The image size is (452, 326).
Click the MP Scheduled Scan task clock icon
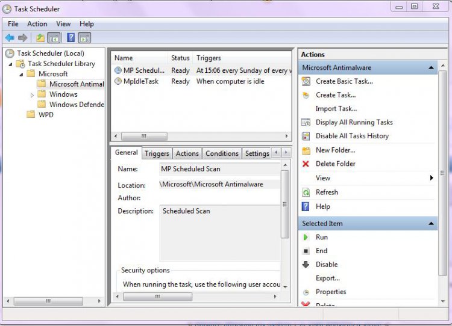click(118, 70)
